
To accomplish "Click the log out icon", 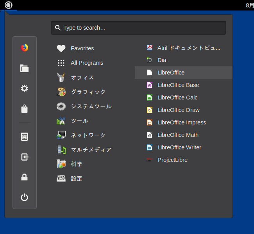I will coord(25,157).
